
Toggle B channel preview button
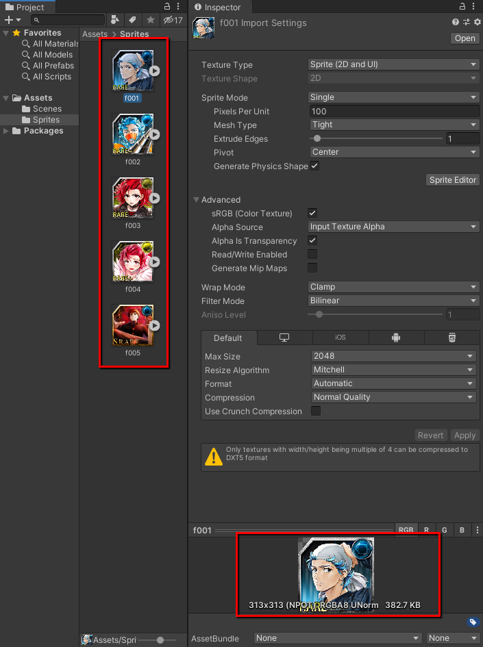[462, 530]
